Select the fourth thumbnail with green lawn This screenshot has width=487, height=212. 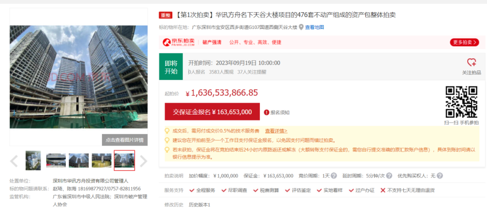[x=101, y=161]
